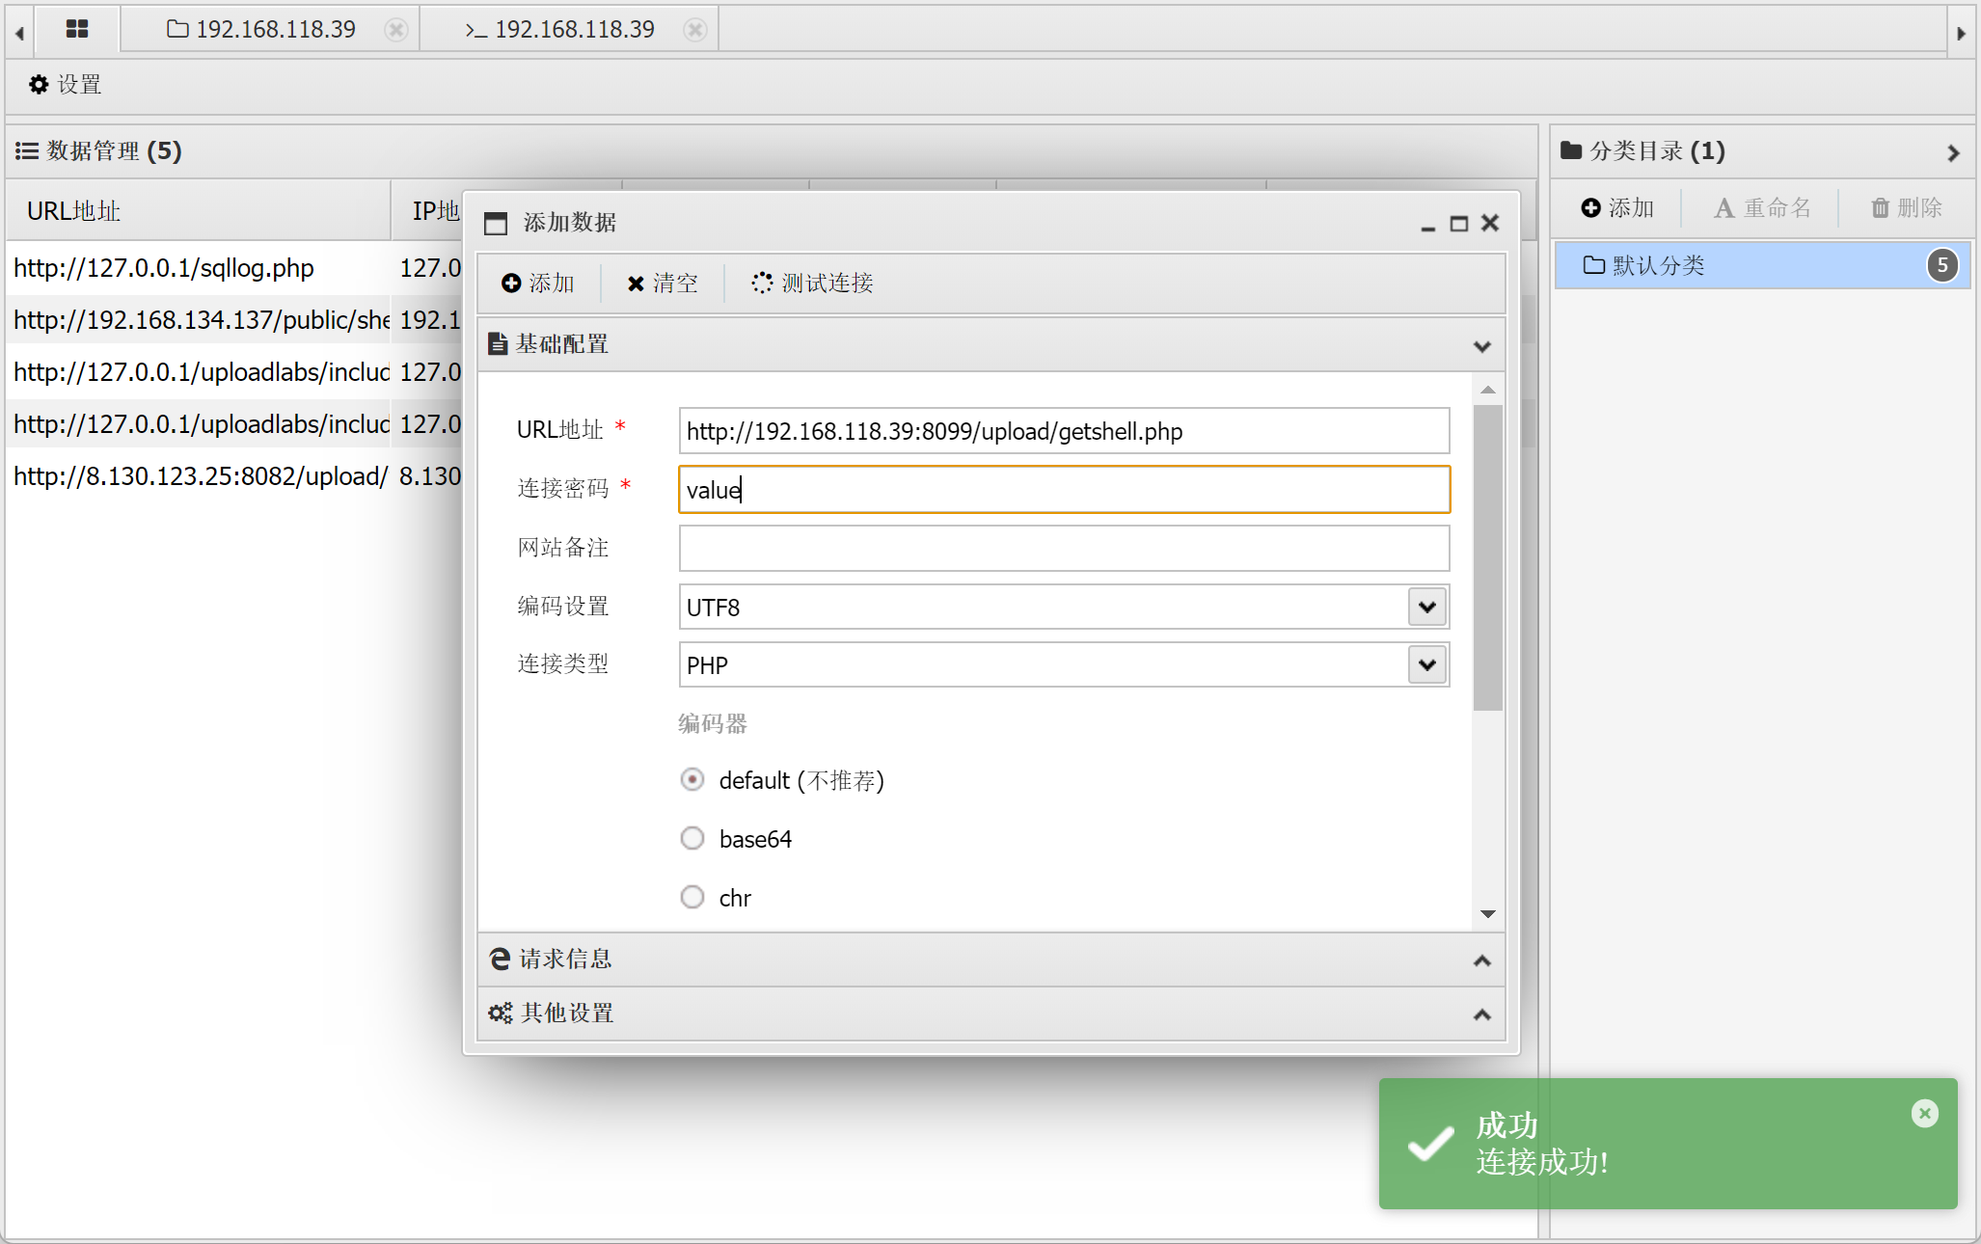Click the delete trash icon in category panel
The height and width of the screenshot is (1244, 1981).
coord(1880,208)
